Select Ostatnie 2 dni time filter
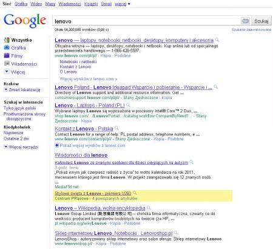 point(16,138)
